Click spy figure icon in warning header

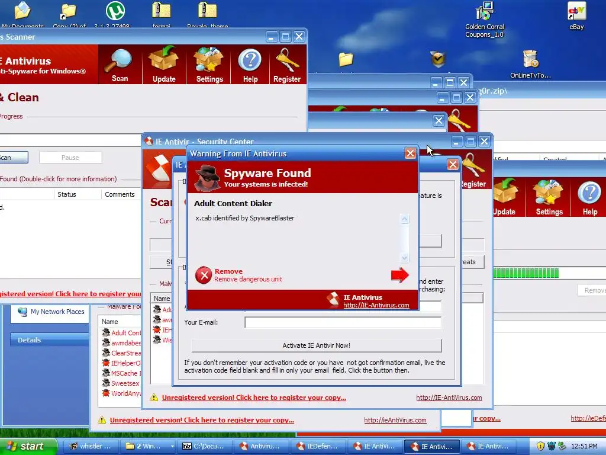[x=208, y=178]
